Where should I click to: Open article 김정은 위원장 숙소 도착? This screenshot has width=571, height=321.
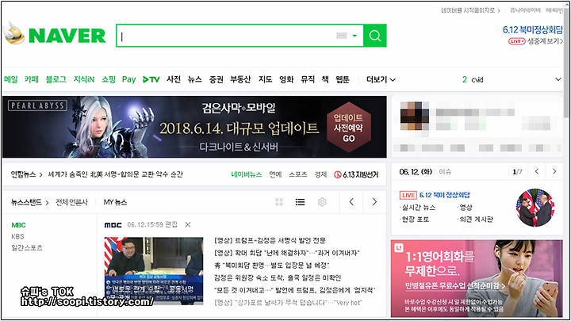click(x=278, y=277)
